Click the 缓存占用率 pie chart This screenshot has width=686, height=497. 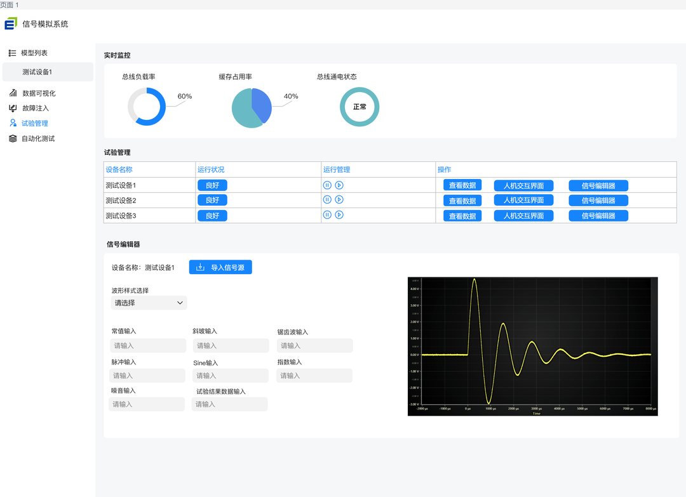point(252,108)
